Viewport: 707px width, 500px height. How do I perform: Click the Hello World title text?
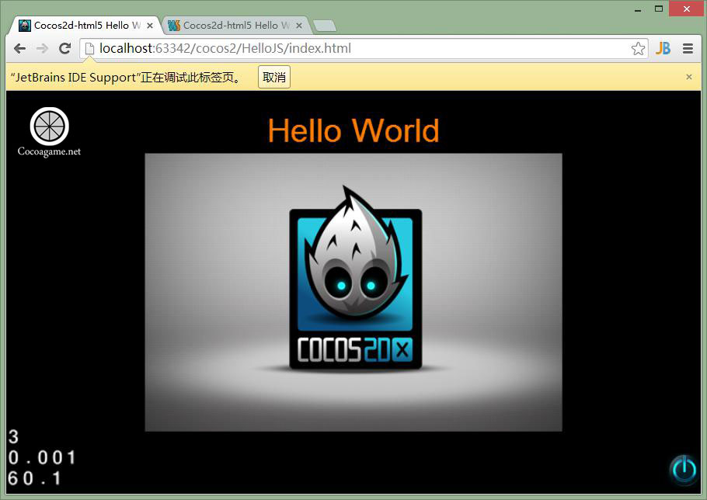(353, 130)
